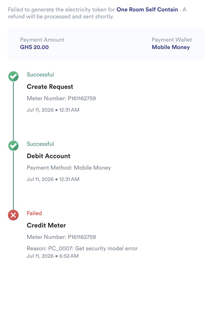
Task: Select the Credit Meter step title
Action: 46,225
